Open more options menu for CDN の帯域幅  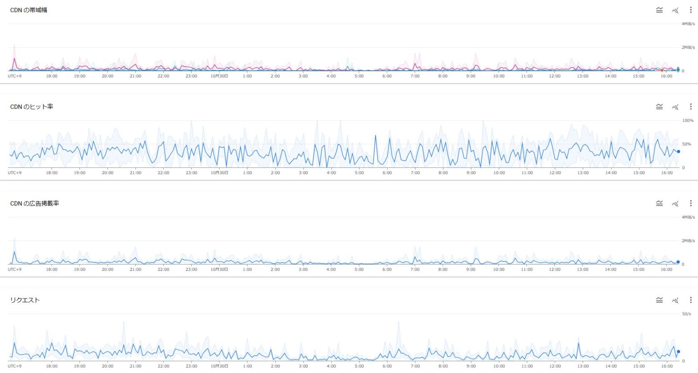tap(691, 10)
